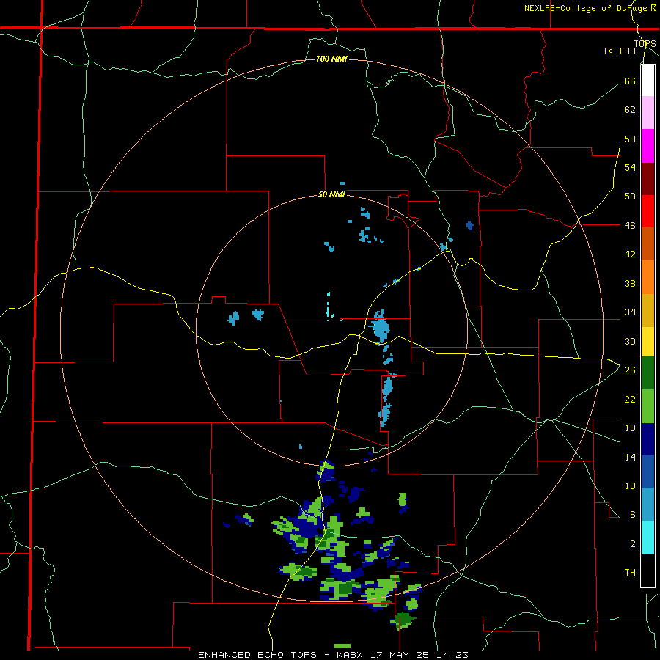Image resolution: width=660 pixels, height=660 pixels.
Task: Pick the dark red legend color block
Action: click(x=648, y=179)
